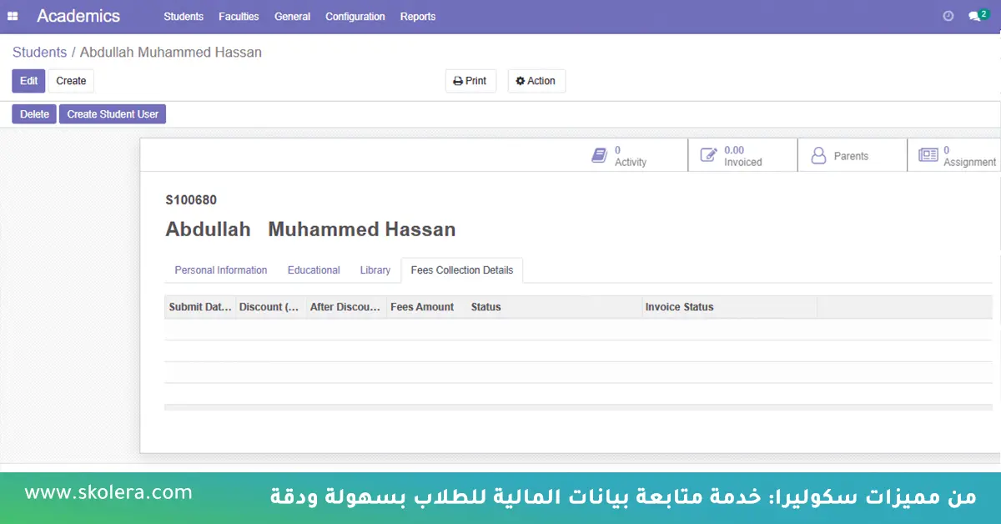Click the Create button
This screenshot has height=524, width=1001.
click(x=71, y=81)
